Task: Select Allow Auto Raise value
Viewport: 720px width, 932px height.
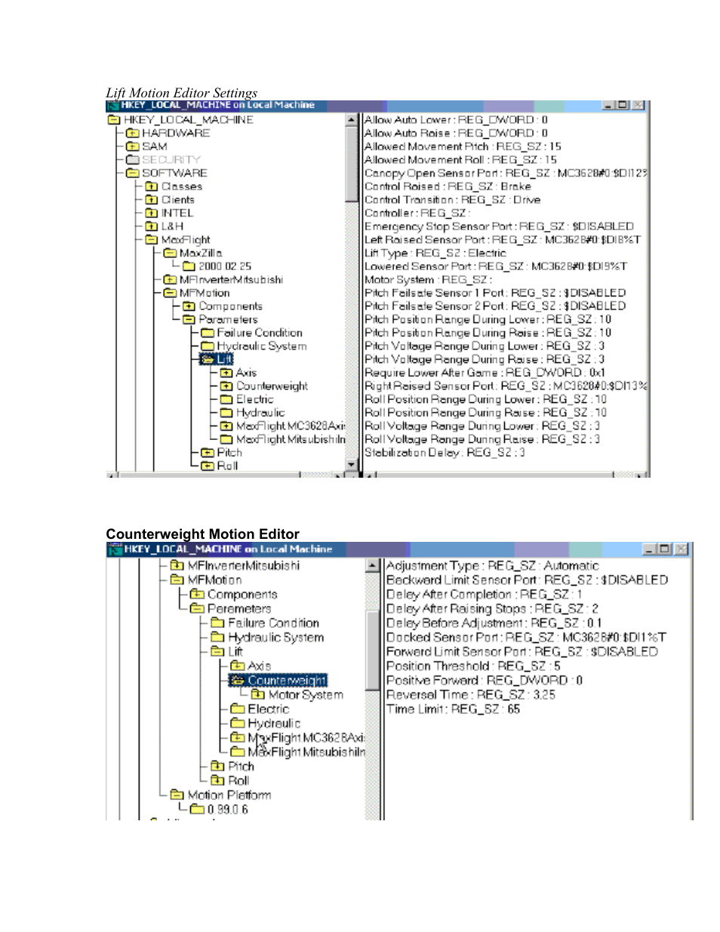Action: click(x=456, y=133)
